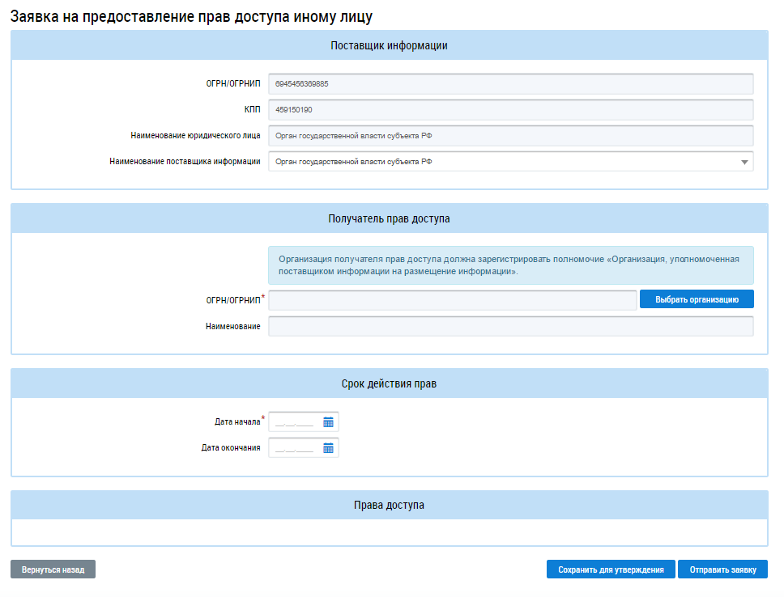Click the Наименование юридического лица field
The image size is (784, 597).
click(510, 136)
